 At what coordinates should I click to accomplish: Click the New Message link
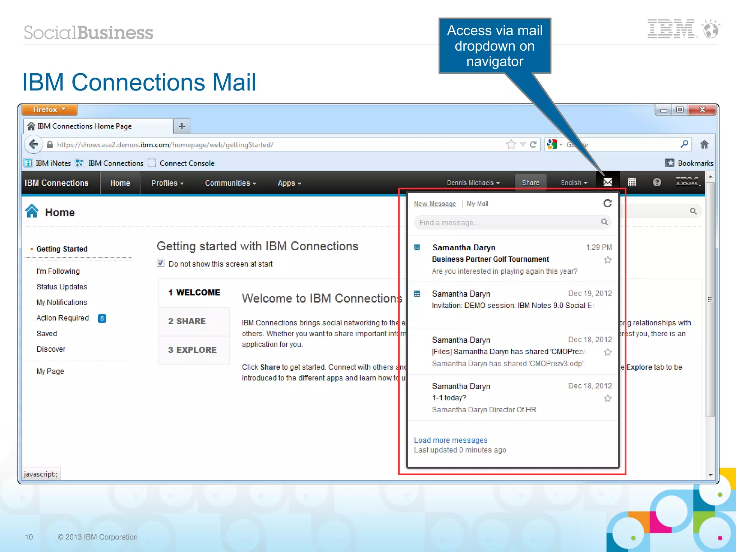coord(435,204)
